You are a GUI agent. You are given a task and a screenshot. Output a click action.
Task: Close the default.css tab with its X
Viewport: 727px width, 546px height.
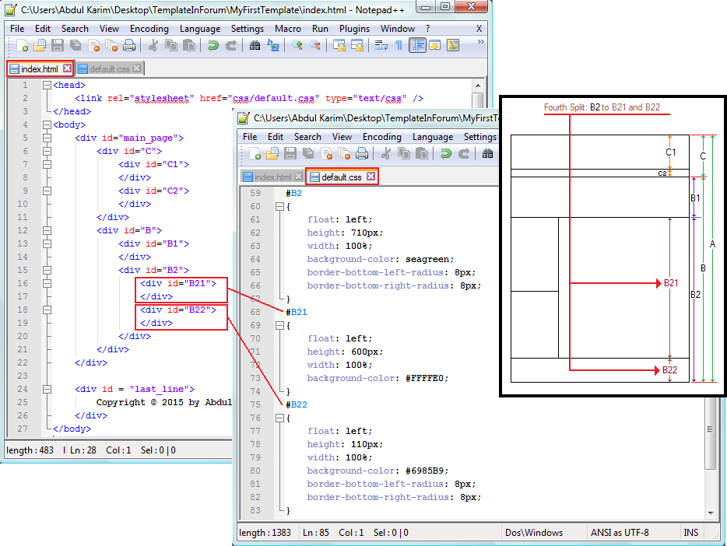point(371,177)
